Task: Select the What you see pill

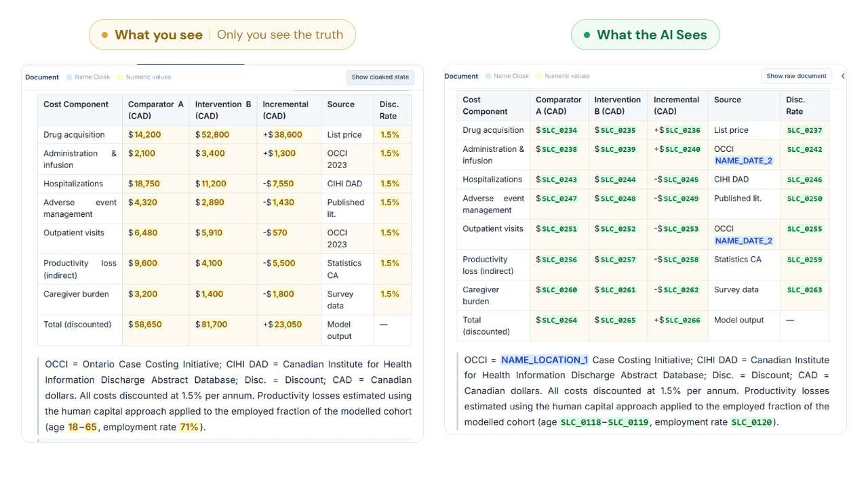Action: pyautogui.click(x=222, y=35)
